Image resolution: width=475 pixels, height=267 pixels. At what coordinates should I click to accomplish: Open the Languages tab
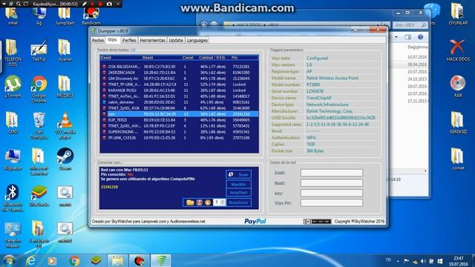[197, 40]
